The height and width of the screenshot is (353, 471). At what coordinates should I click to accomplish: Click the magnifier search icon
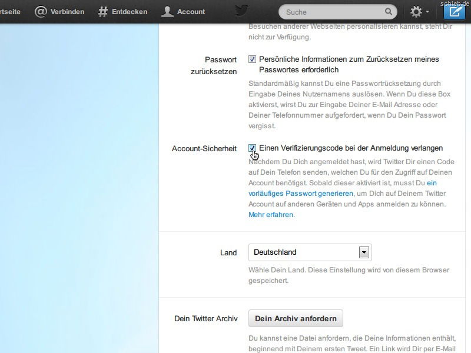[x=388, y=12]
